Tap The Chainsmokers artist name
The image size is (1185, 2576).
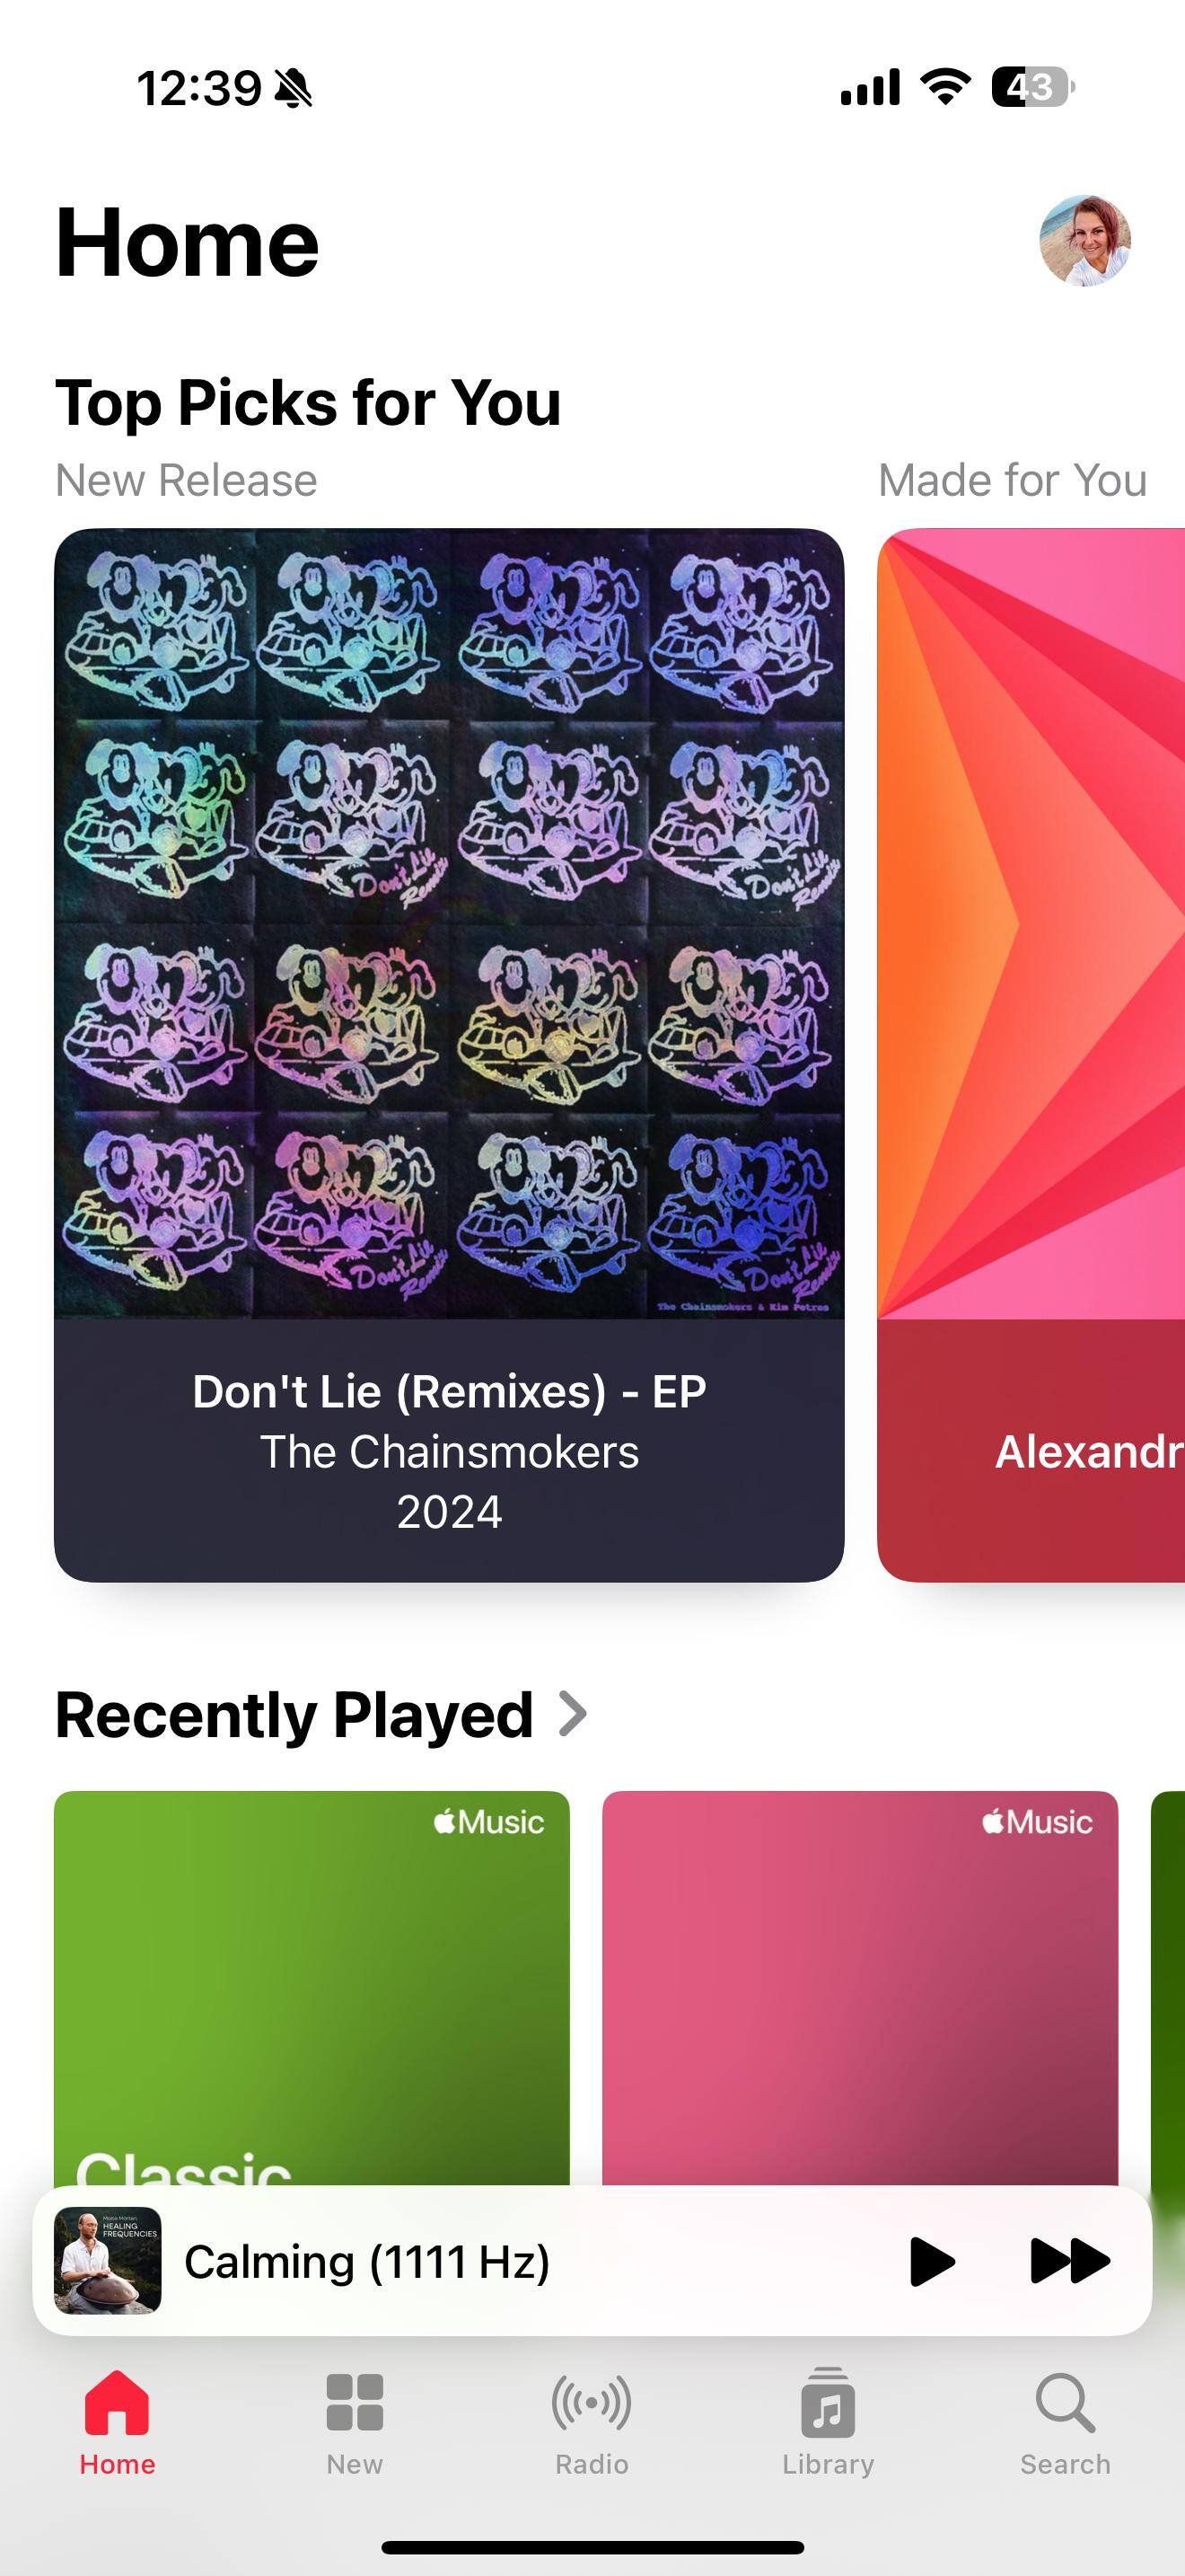click(x=449, y=1451)
